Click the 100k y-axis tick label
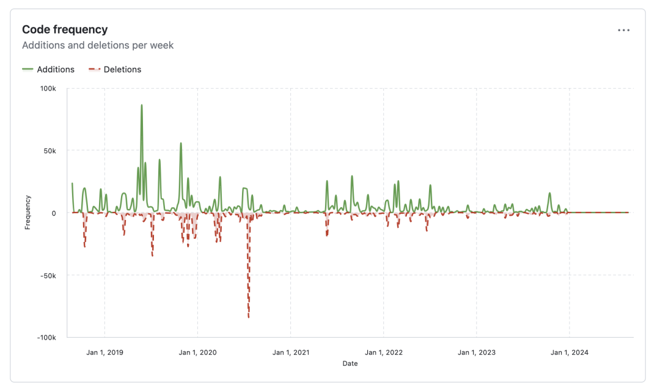 pos(48,89)
